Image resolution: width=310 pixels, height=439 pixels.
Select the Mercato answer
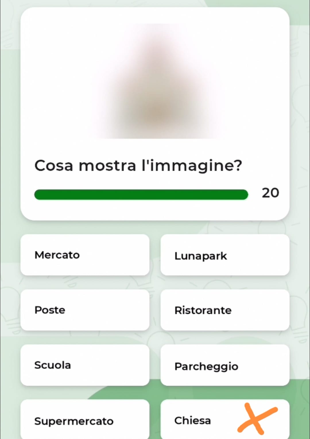tap(85, 255)
